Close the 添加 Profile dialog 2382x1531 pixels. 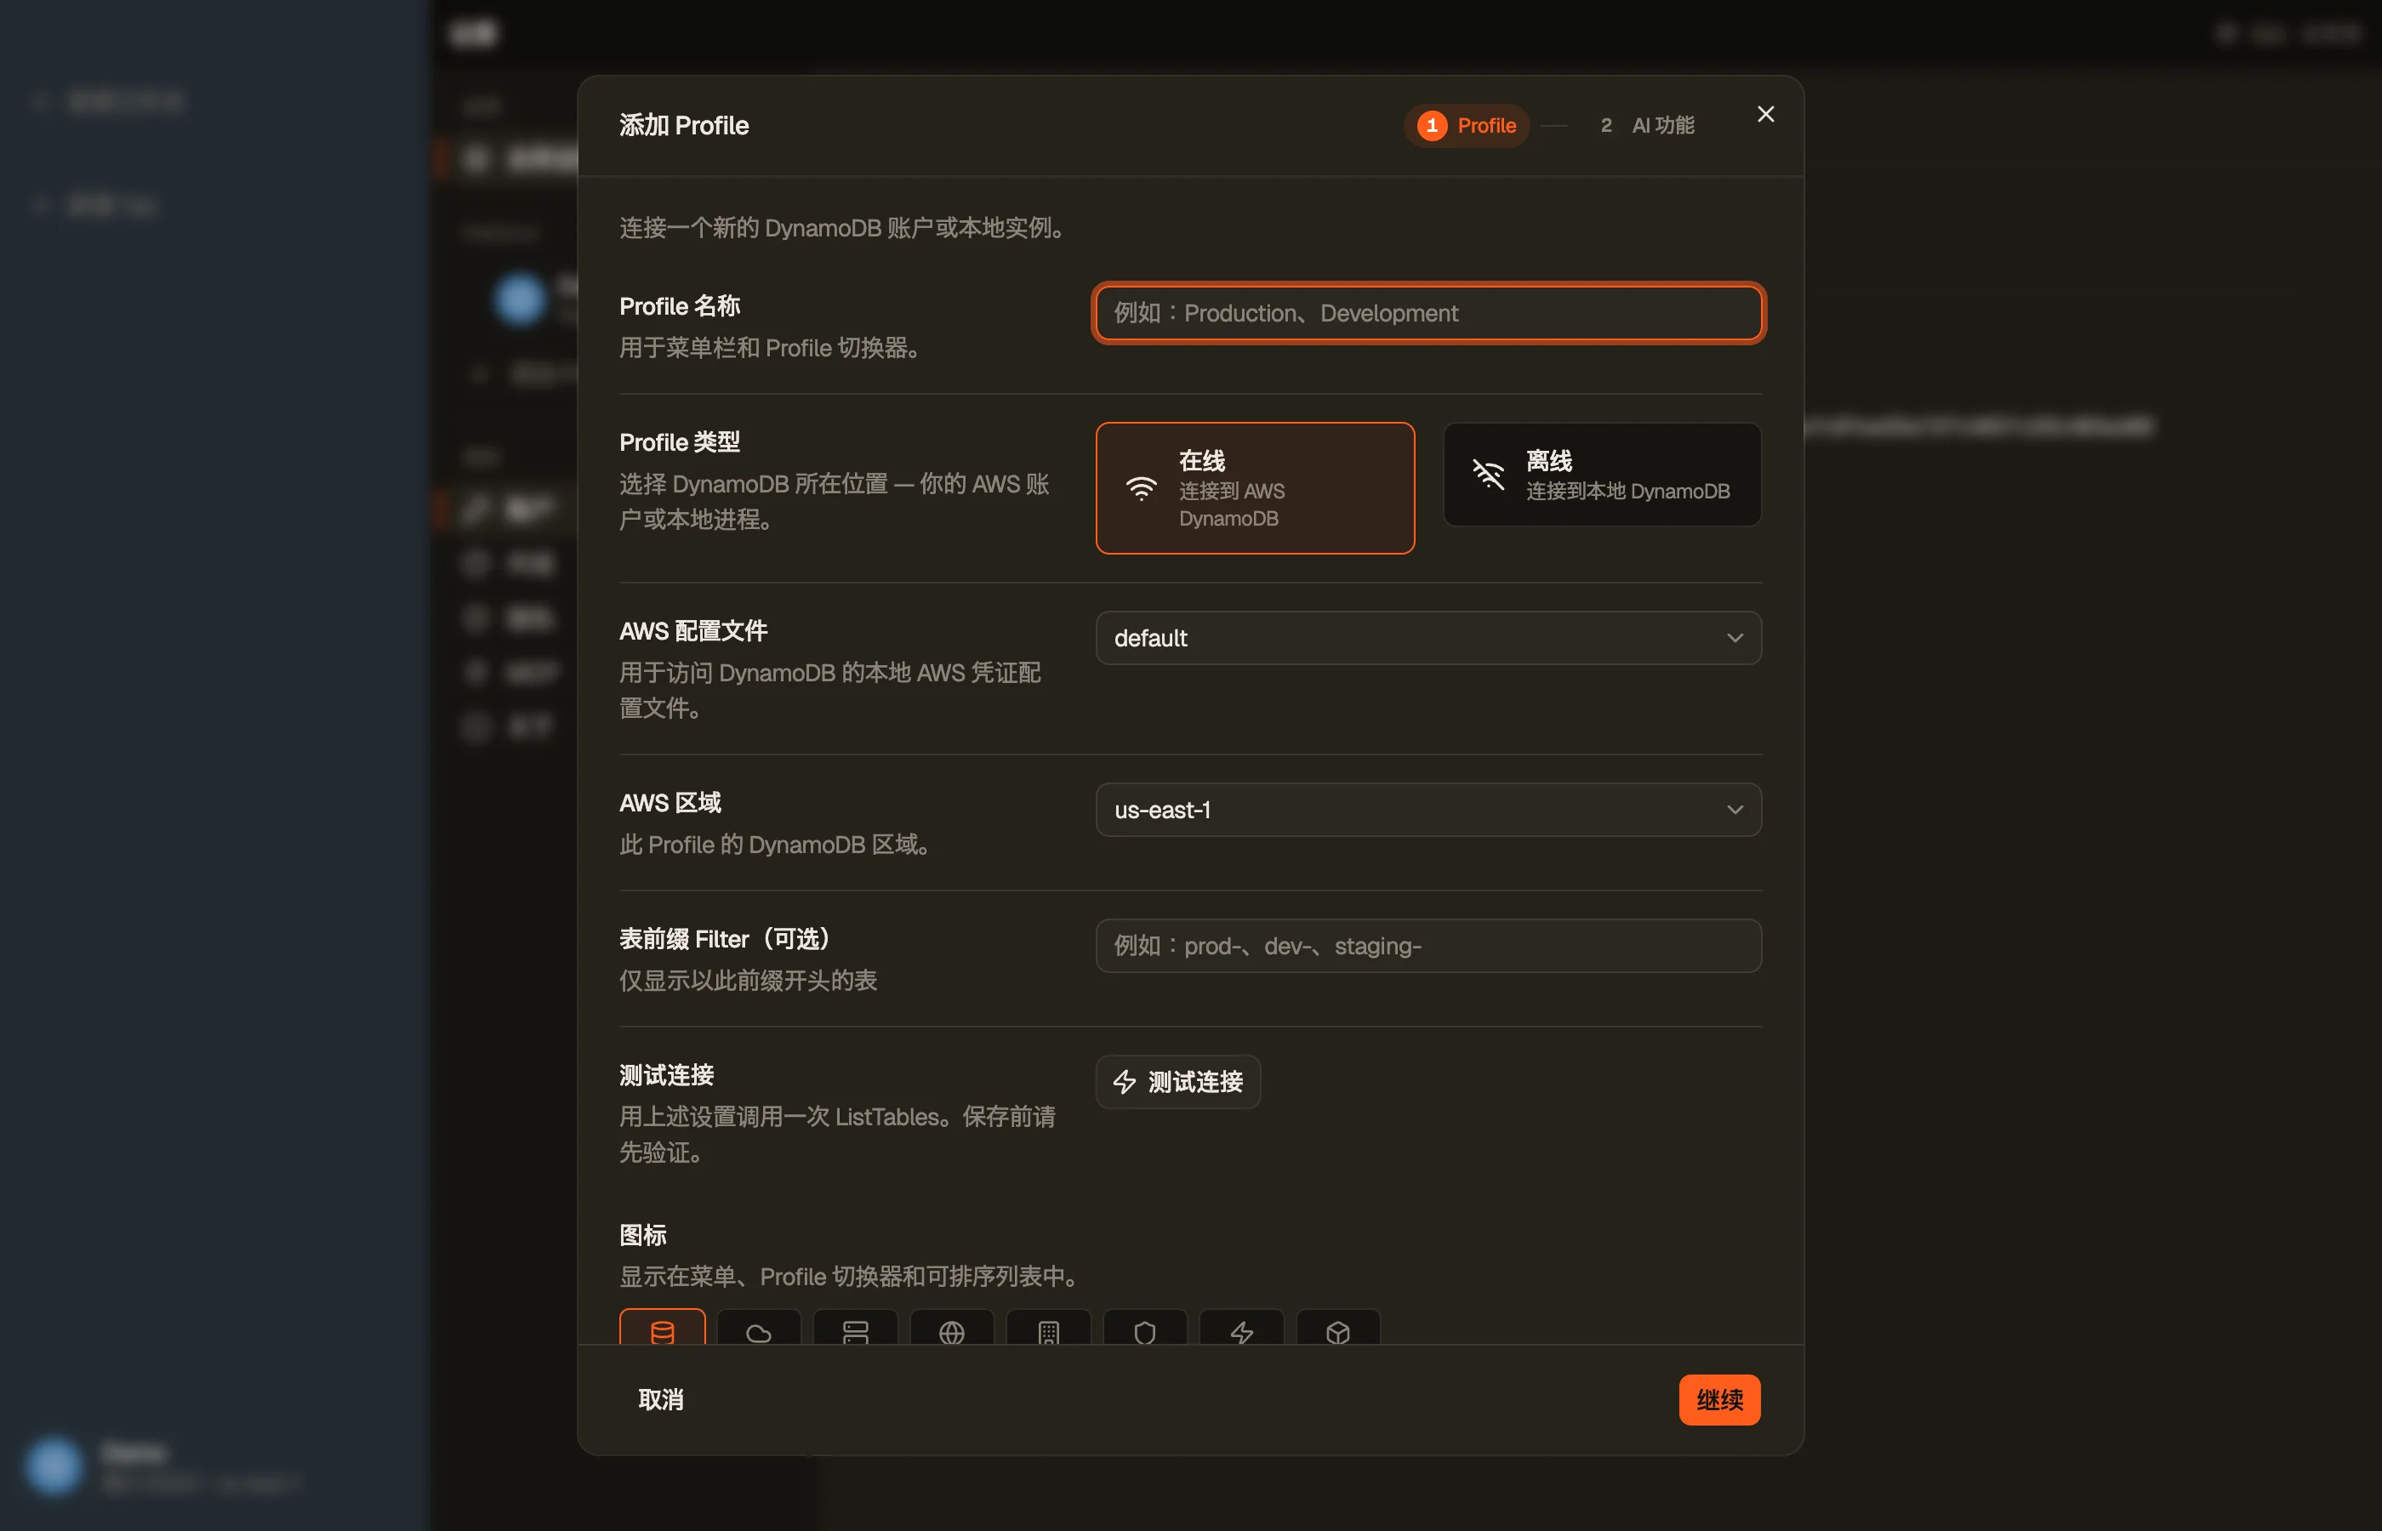[1765, 114]
